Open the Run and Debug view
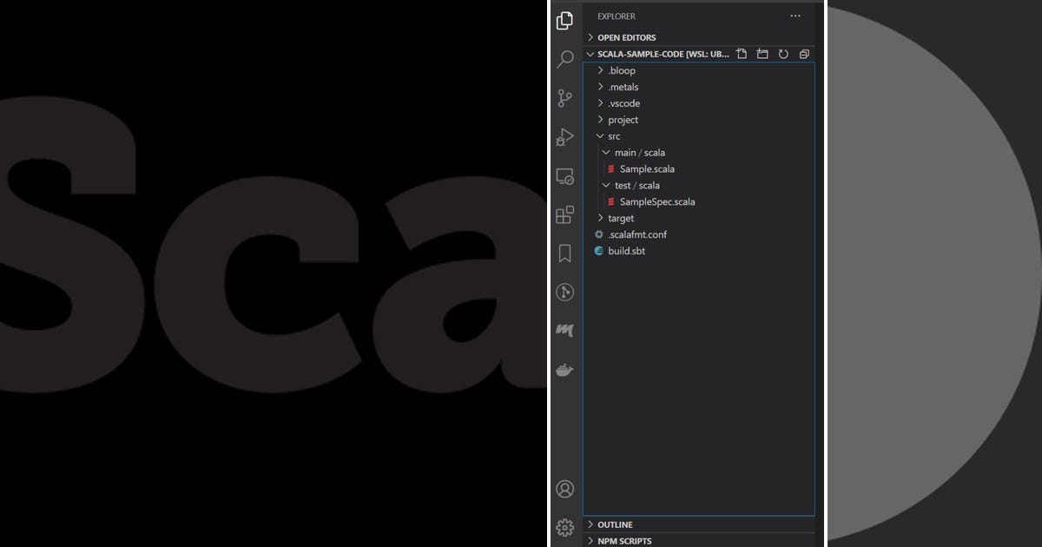The width and height of the screenshot is (1042, 547). [564, 136]
